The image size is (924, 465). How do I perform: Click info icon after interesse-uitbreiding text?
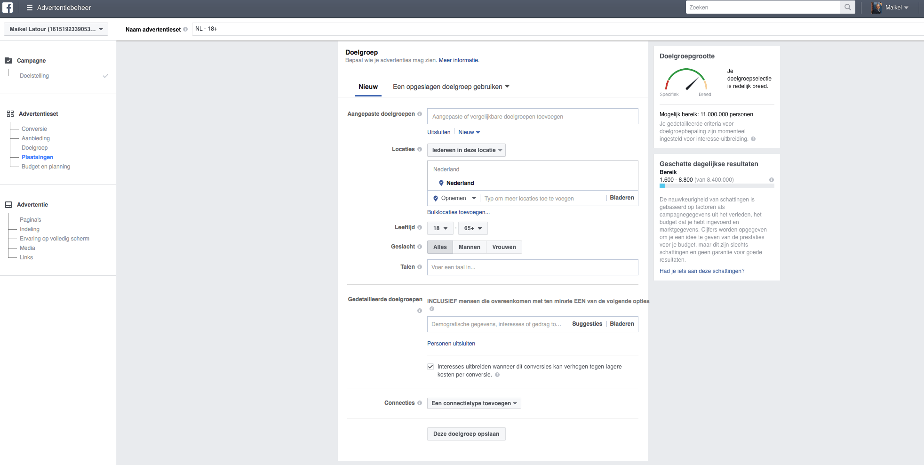753,139
